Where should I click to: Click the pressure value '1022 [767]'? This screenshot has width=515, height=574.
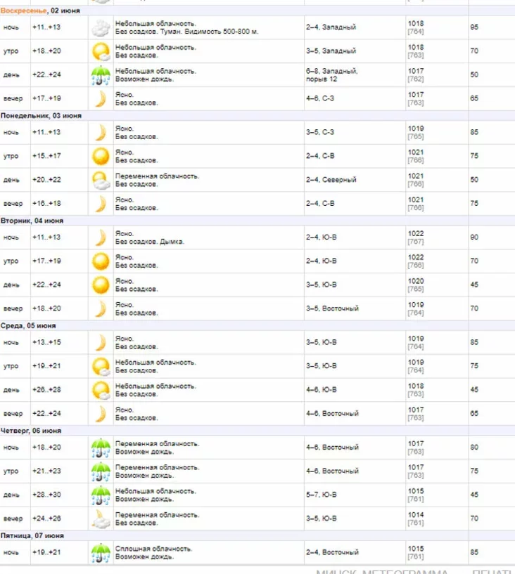pyautogui.click(x=416, y=237)
